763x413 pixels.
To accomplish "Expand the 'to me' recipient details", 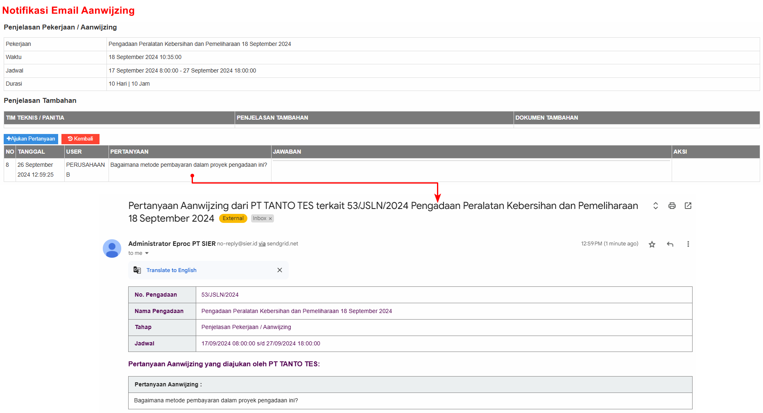I will (x=147, y=253).
